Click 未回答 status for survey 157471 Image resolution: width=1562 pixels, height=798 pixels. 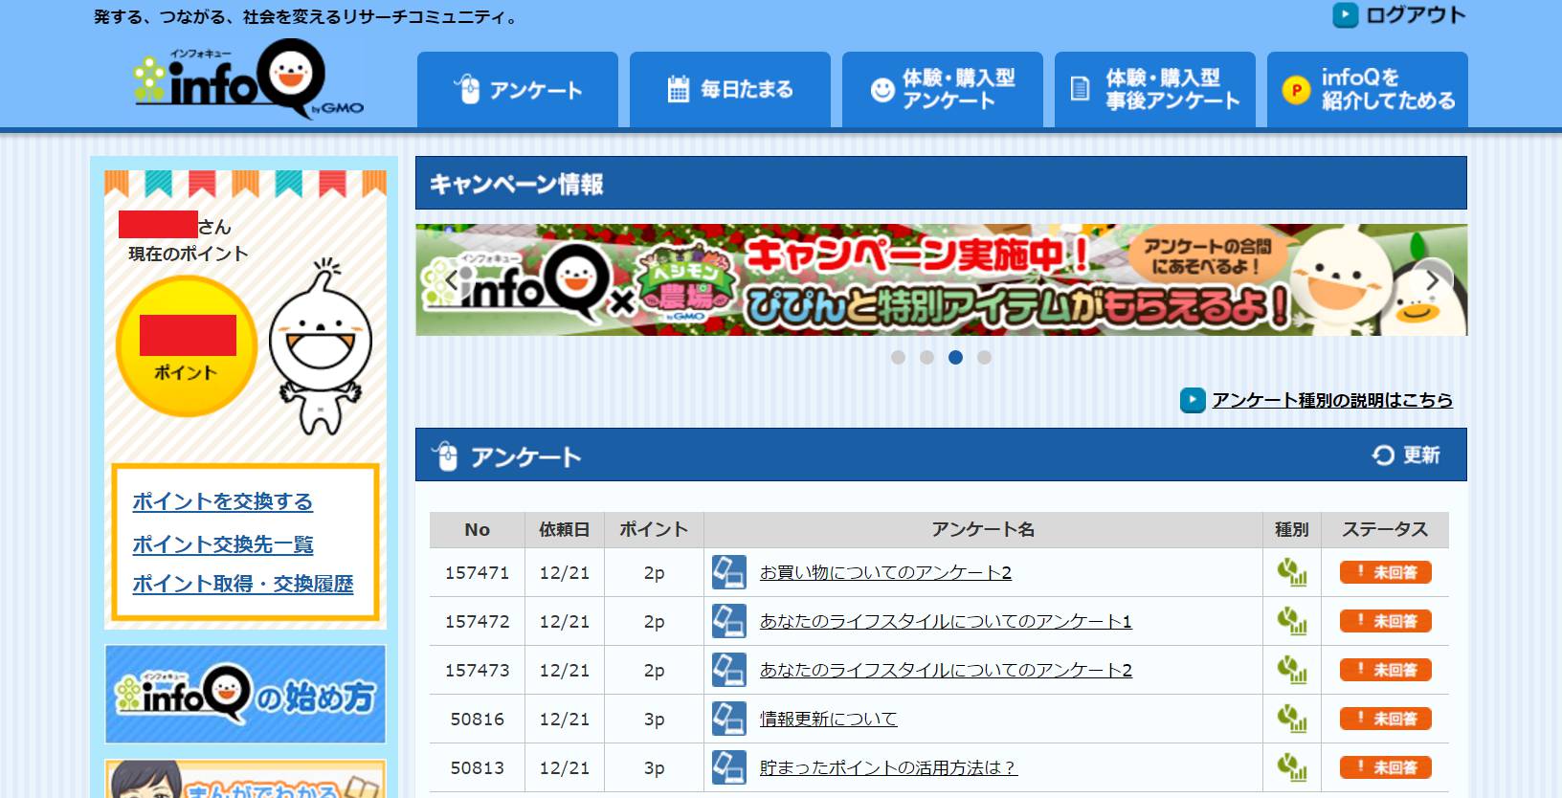(1386, 572)
